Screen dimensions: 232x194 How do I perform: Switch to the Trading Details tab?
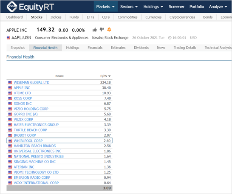[185, 48]
